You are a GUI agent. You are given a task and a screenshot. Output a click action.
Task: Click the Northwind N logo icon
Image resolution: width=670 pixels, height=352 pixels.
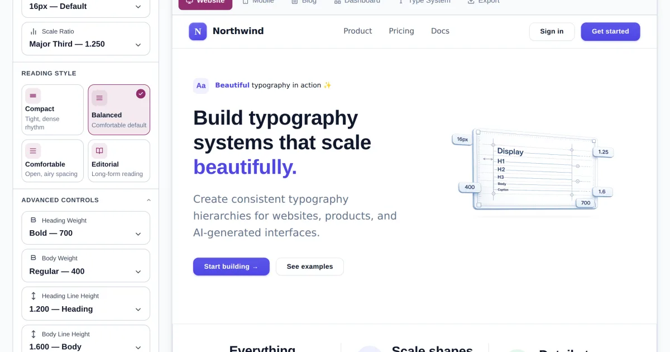click(198, 31)
